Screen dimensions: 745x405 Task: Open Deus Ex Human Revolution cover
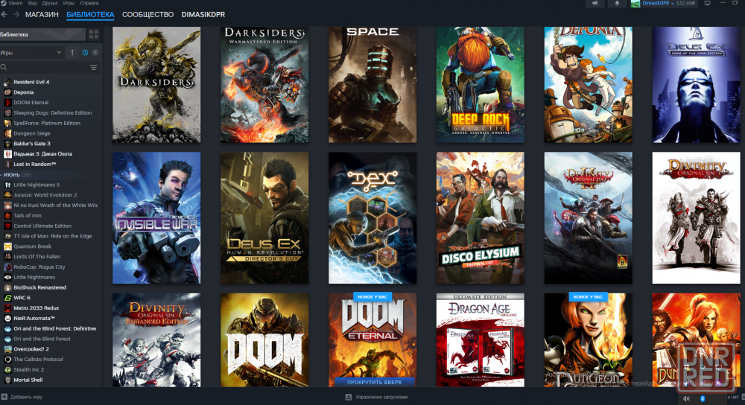(x=264, y=218)
